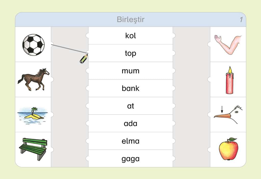Click the island with palm tree picture
The image size is (261, 179).
click(x=33, y=115)
